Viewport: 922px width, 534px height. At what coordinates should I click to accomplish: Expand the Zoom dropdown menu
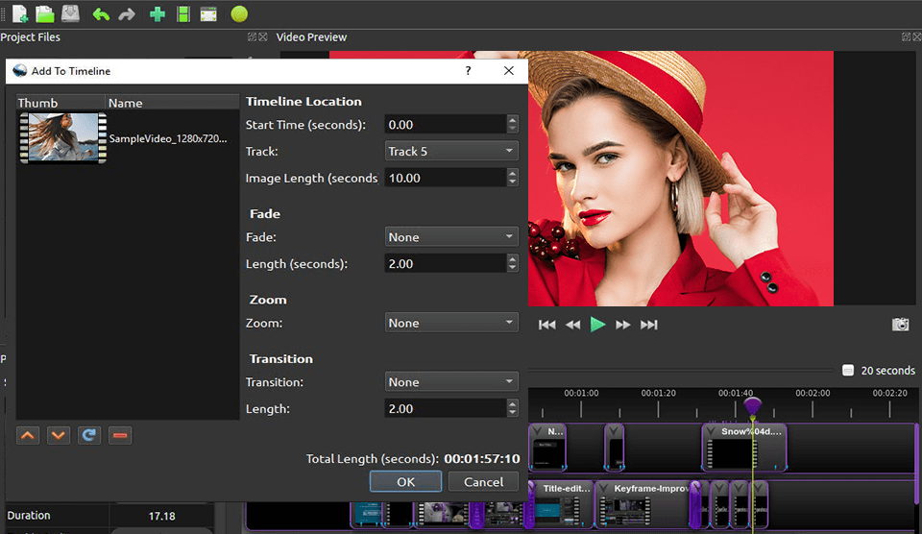click(x=451, y=324)
